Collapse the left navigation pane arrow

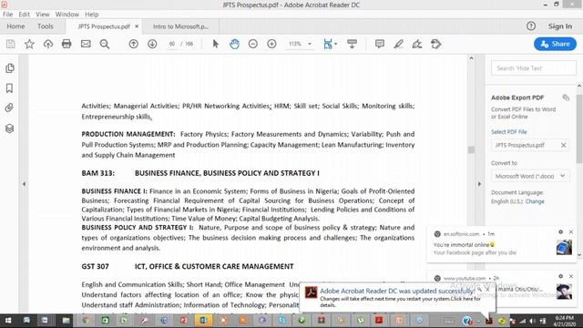click(25, 184)
